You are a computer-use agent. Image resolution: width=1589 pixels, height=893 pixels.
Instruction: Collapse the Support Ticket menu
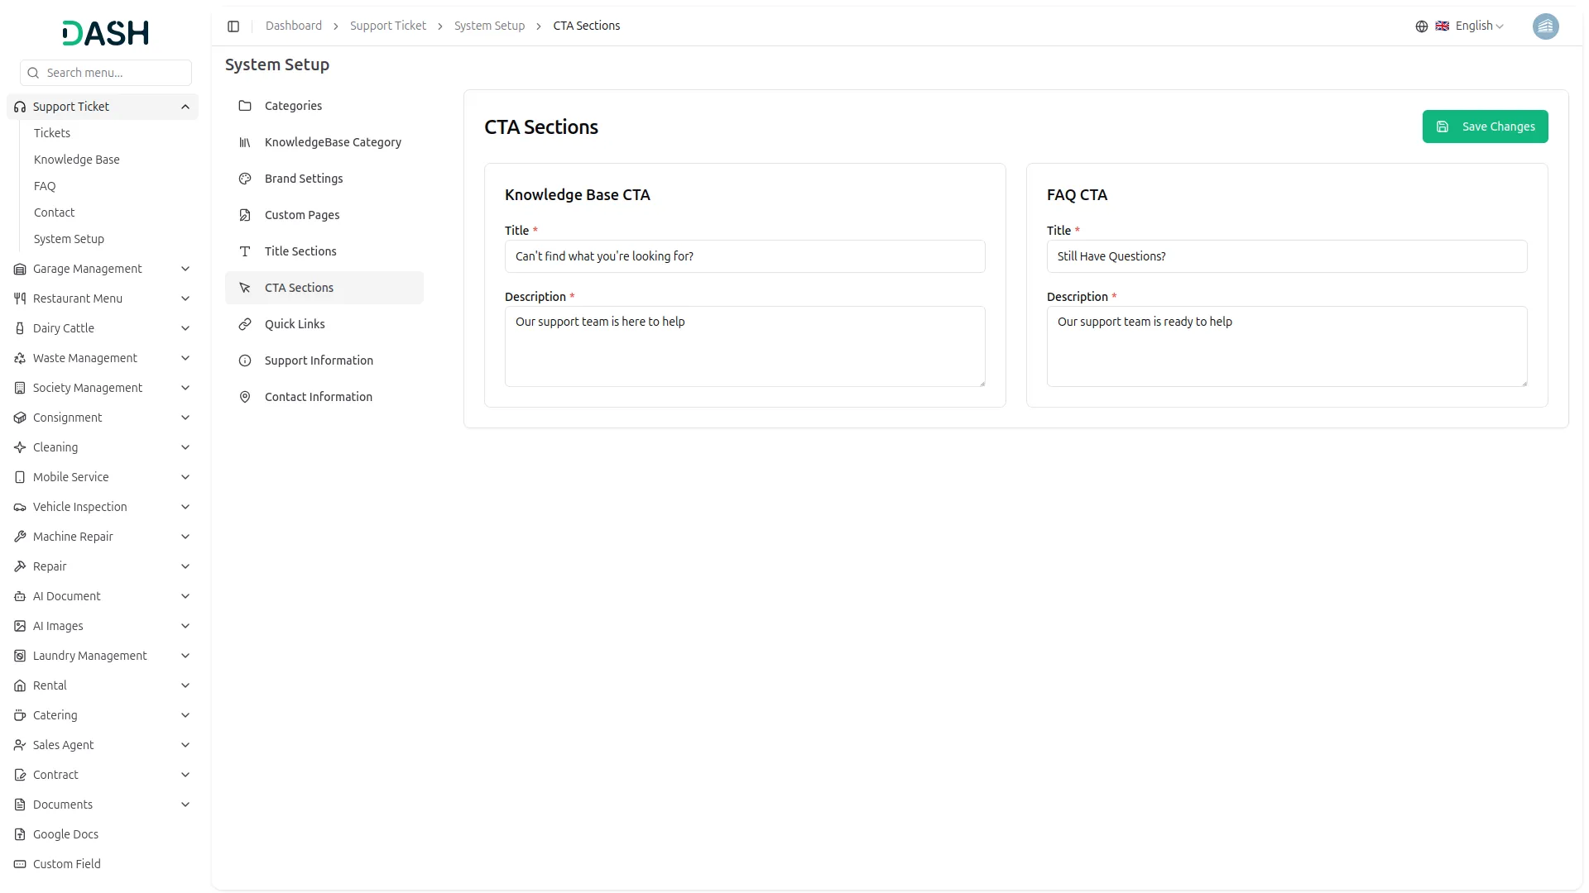(x=185, y=107)
